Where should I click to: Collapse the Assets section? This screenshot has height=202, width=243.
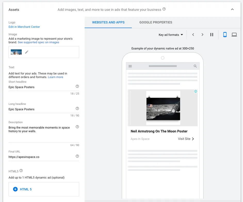232,9
